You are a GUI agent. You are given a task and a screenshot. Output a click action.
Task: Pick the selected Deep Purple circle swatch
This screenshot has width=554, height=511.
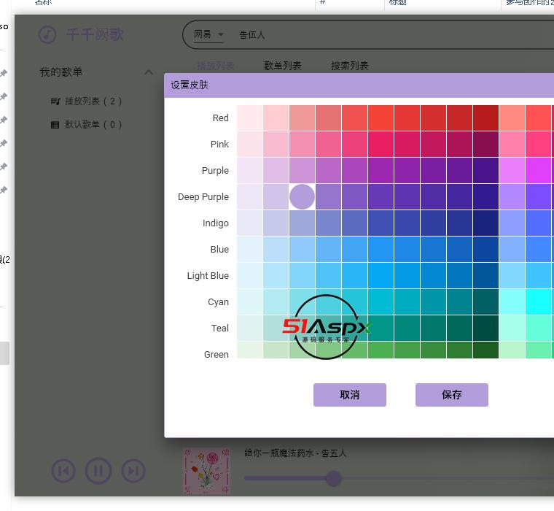pos(302,197)
